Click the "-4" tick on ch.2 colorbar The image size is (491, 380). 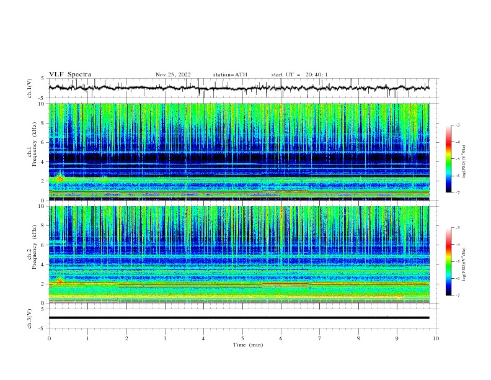click(x=457, y=245)
